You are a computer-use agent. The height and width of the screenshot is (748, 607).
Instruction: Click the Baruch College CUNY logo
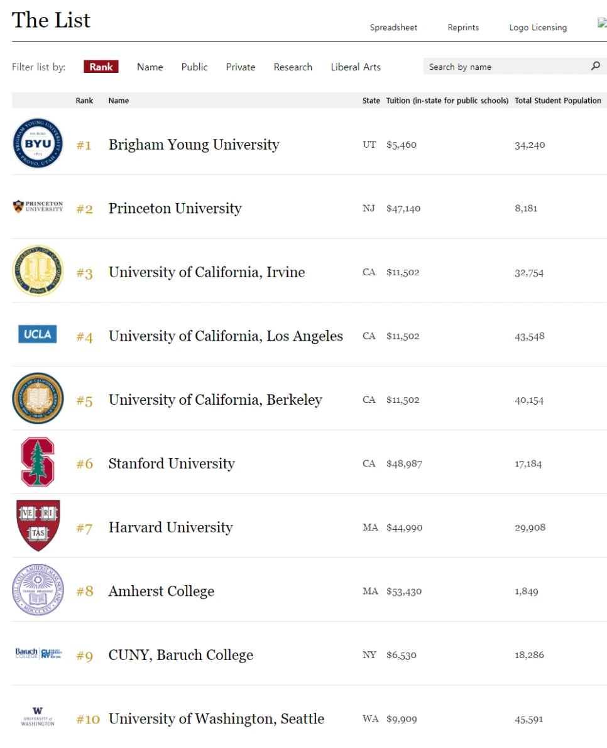(38, 653)
